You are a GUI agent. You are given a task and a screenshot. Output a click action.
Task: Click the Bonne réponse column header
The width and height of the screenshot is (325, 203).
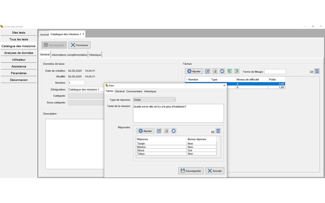pos(201,139)
